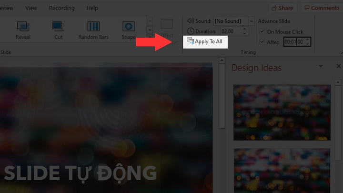Apply the Random Bars transition
Image resolution: width=343 pixels, height=193 pixels.
pyautogui.click(x=93, y=27)
